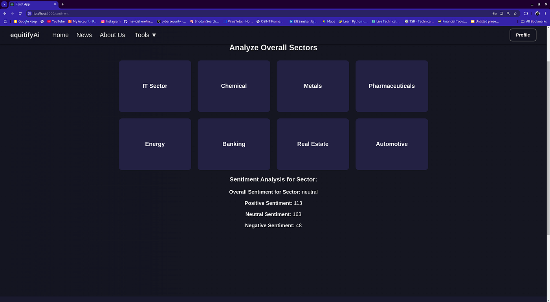
Task: Bookmark this page with the star icon
Action: [x=515, y=13]
